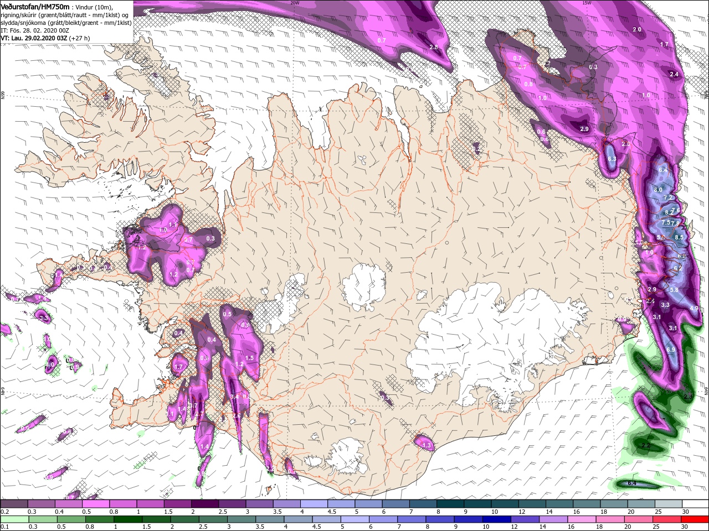Click the bright pink snow swatch between 0.5 and 0.8
The image size is (709, 531).
(96, 504)
